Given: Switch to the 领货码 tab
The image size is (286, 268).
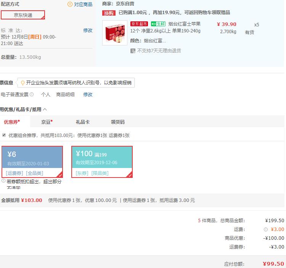Looking at the screenshot, I should [x=118, y=122].
